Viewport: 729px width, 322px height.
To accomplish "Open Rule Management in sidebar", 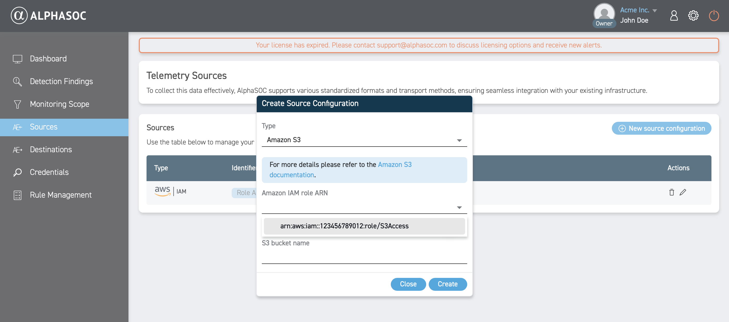I will [61, 195].
